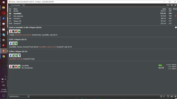Launch Opera browser from the taskbar
This screenshot has width=177, height=99.
click(x=4, y=13)
